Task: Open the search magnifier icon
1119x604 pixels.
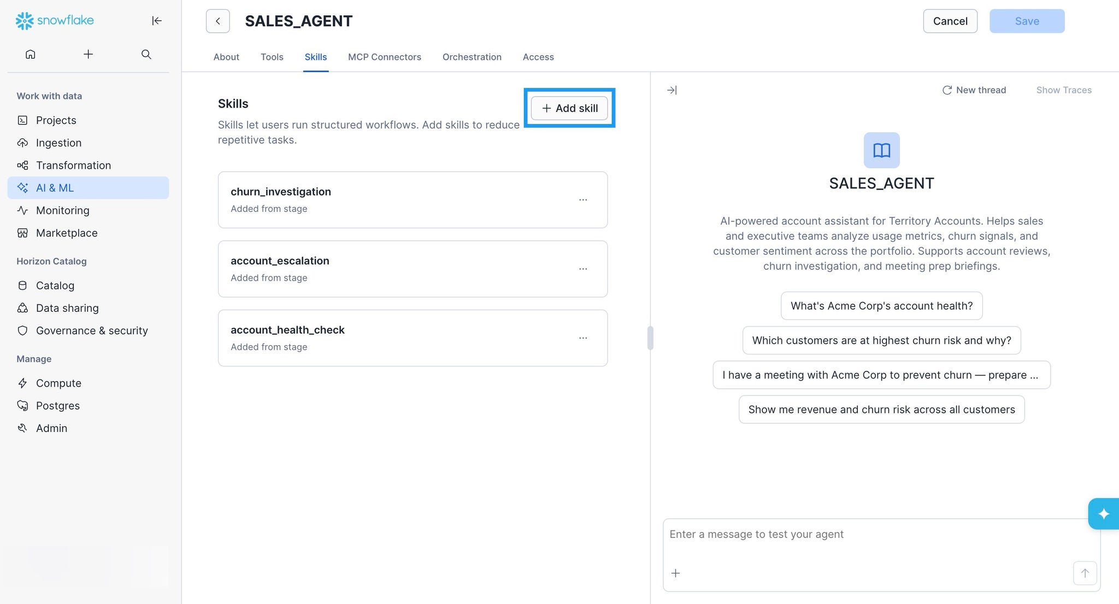Action: [146, 54]
